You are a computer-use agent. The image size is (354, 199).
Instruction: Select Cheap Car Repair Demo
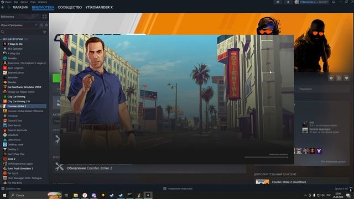pos(21,92)
